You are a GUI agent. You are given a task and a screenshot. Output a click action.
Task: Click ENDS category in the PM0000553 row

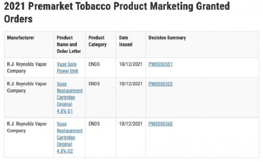click(x=94, y=84)
